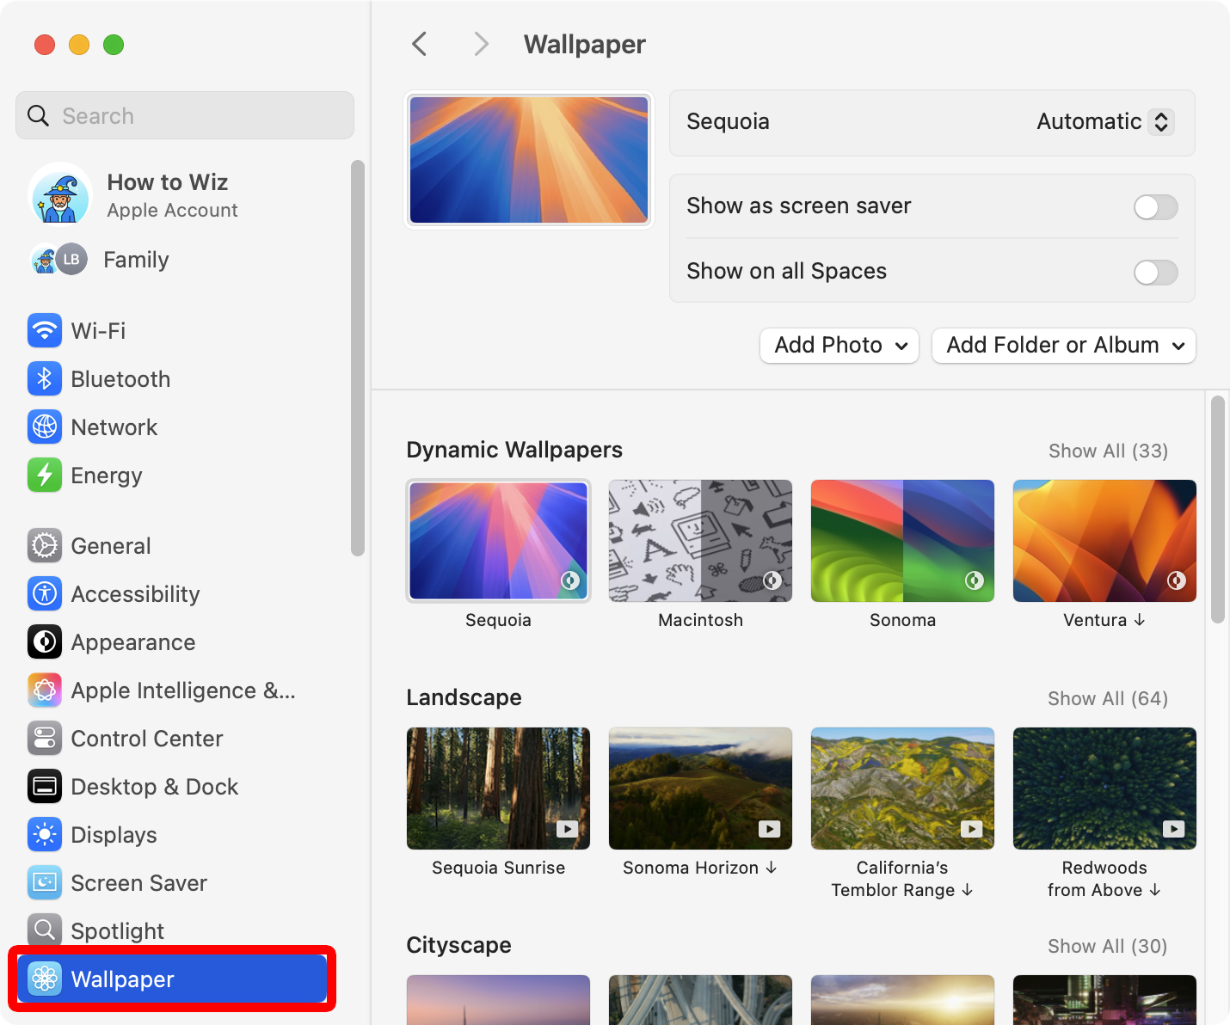Screen dimensions: 1230x1025
Task: Open the Automatic appearance dropdown for Sequoia
Action: tap(1104, 122)
